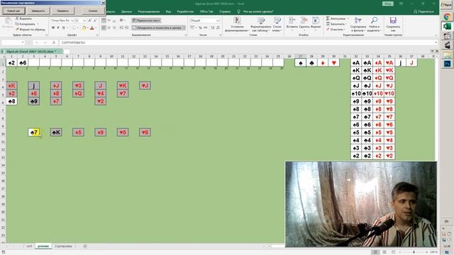Click the decrease font size icon
Viewport: 454px width, 255px height.
point(95,21)
